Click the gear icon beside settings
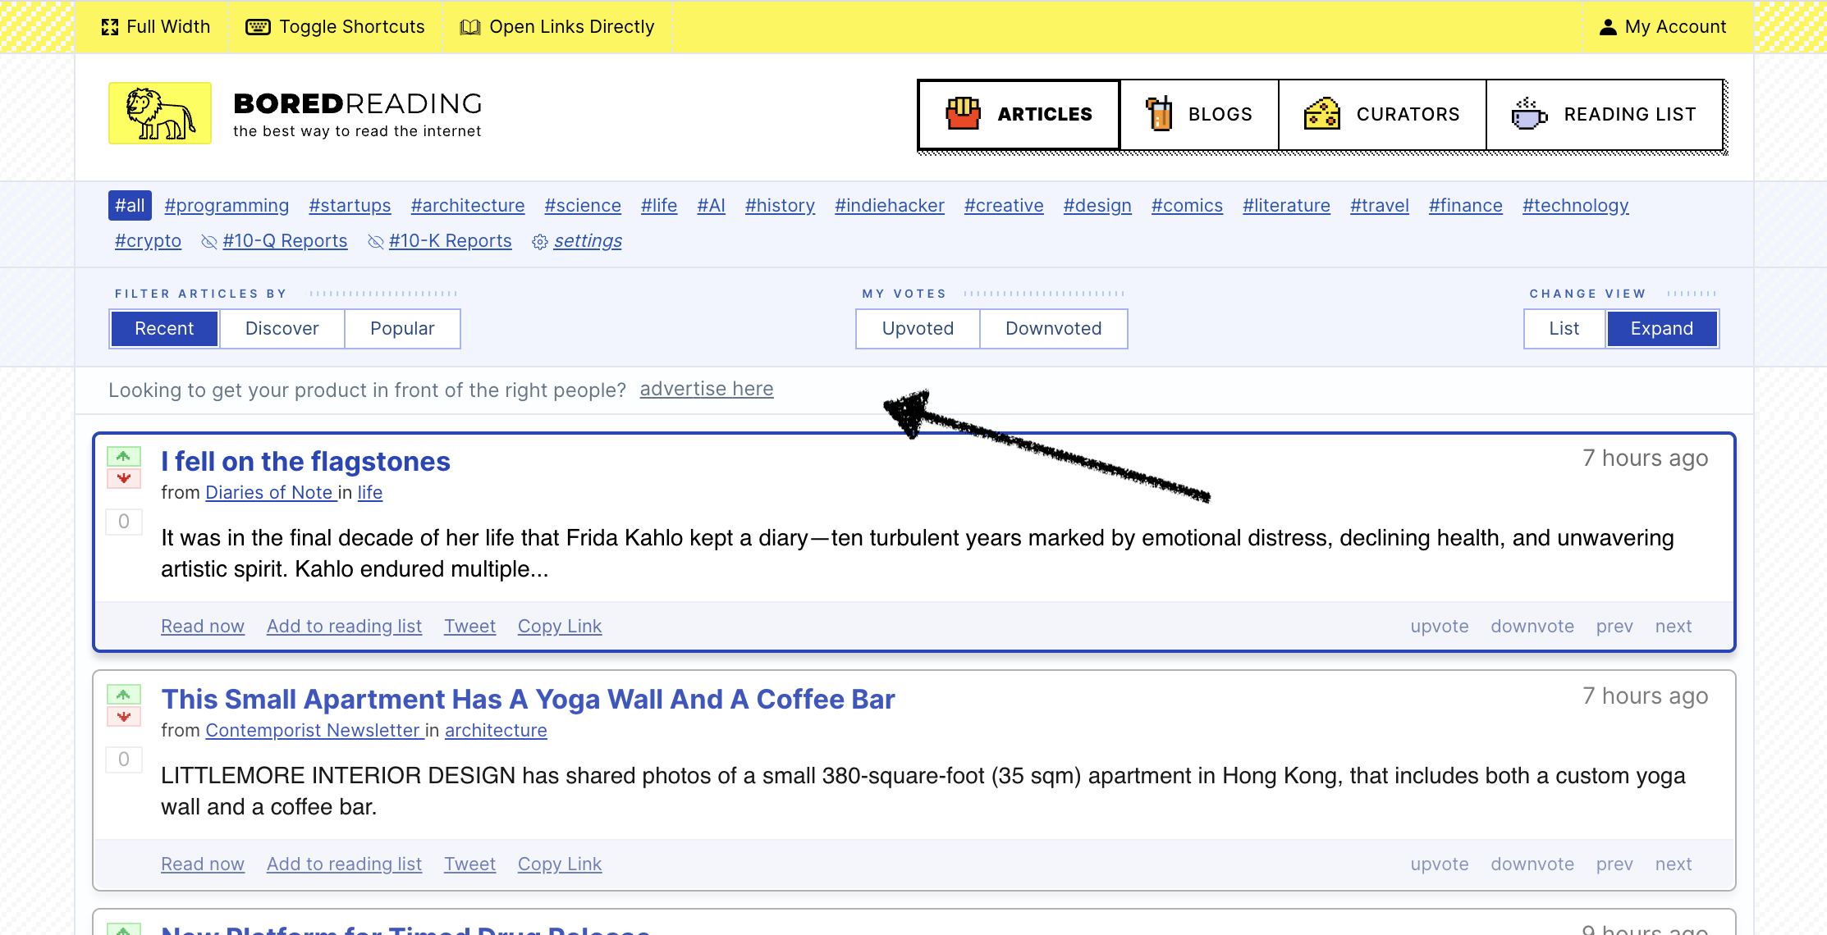 [x=540, y=242]
